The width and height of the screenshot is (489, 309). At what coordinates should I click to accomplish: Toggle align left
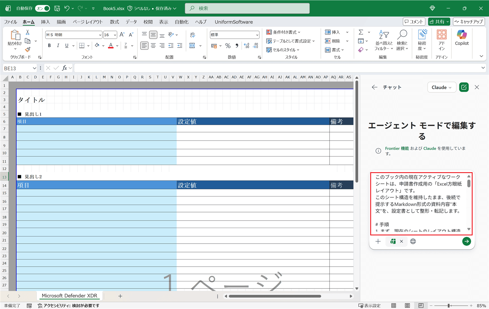(144, 46)
